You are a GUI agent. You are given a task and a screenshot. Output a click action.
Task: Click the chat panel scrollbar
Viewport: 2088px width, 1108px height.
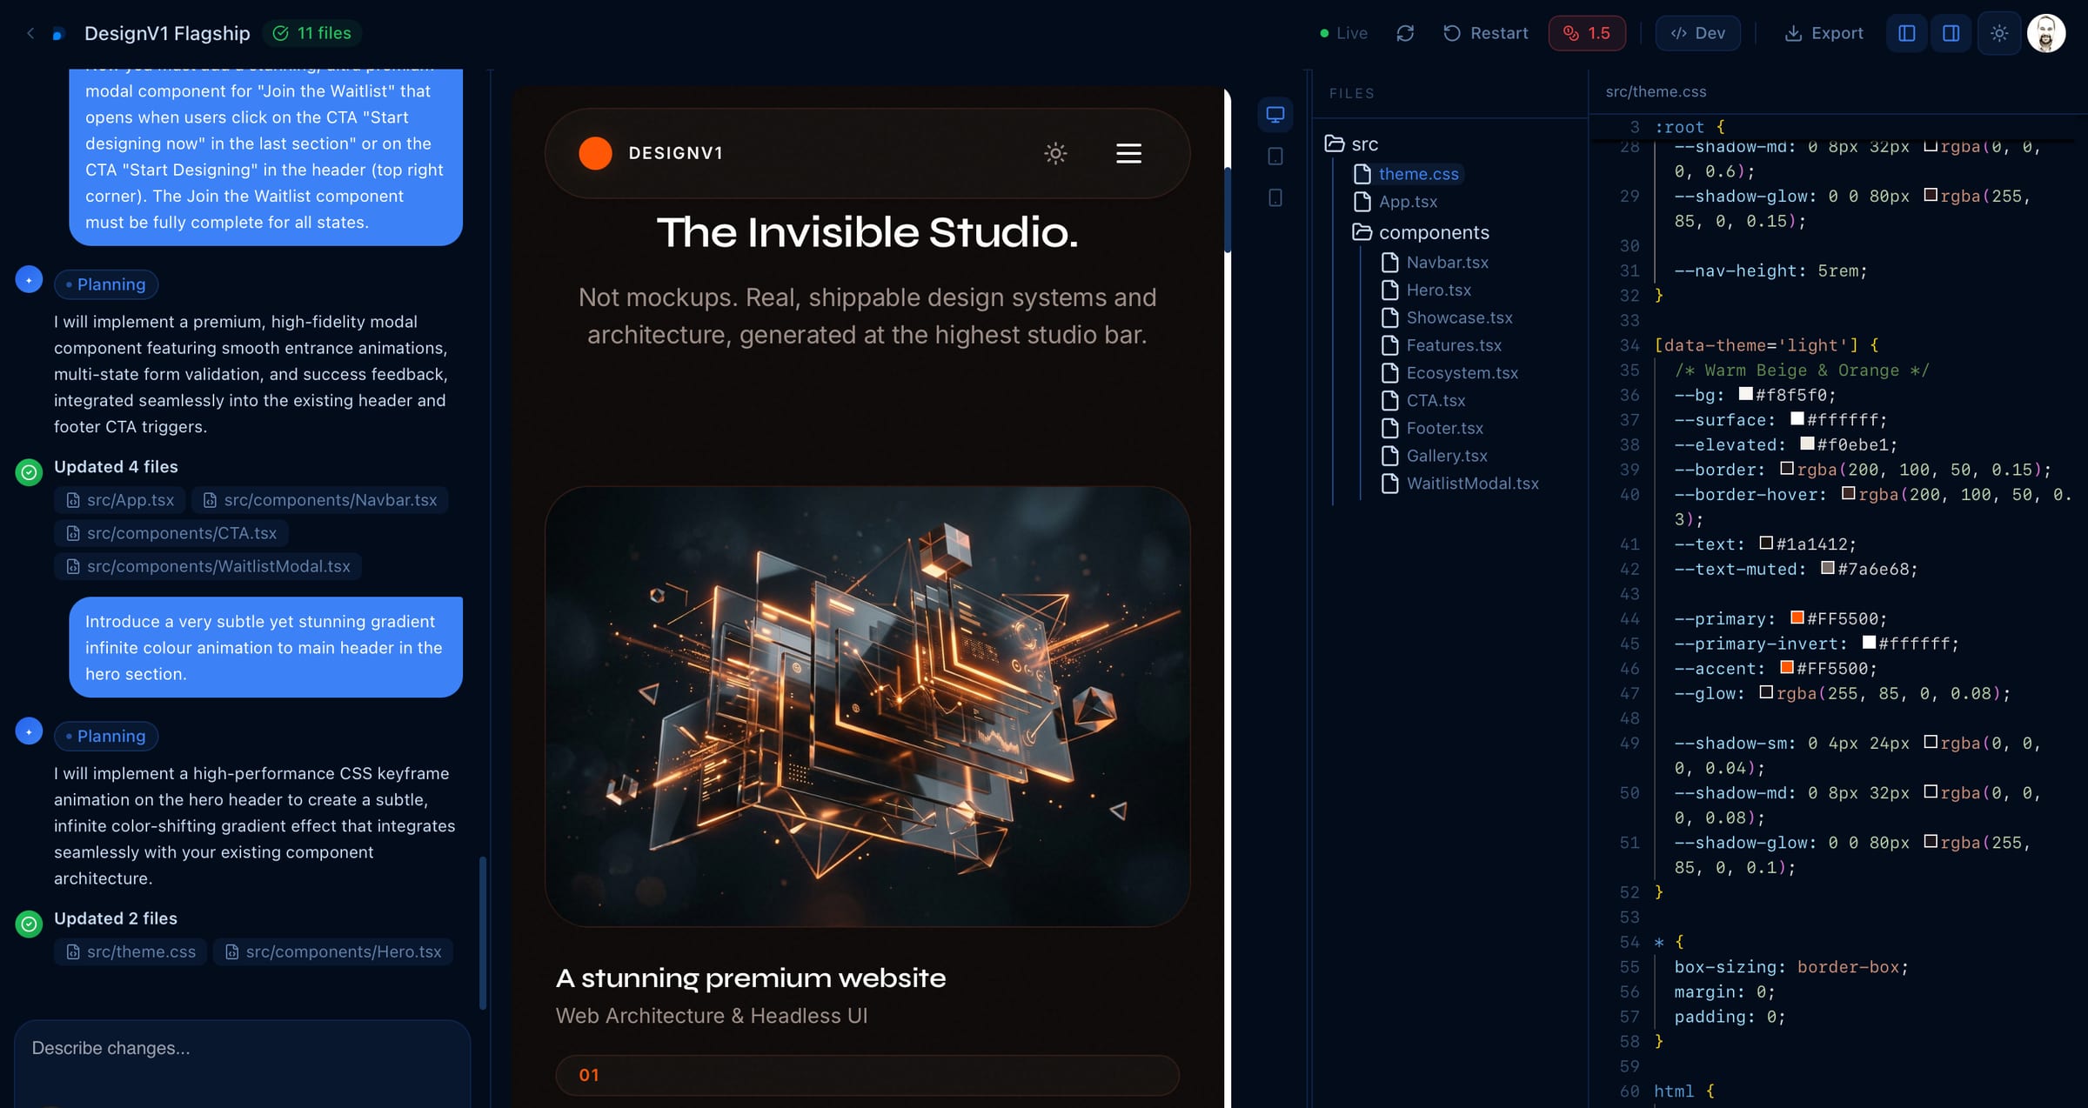click(x=483, y=933)
